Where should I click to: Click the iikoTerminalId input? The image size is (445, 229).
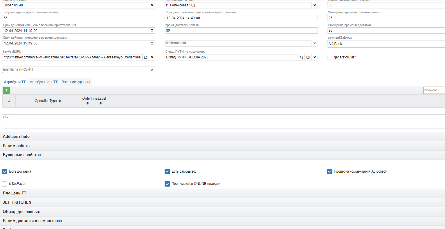238,43
